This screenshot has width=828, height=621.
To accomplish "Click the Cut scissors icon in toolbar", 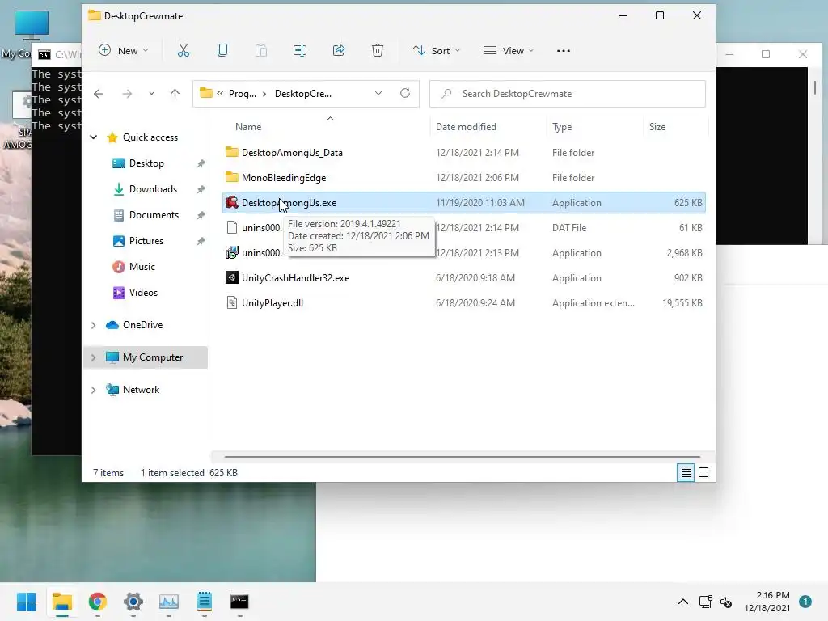I will tap(184, 51).
